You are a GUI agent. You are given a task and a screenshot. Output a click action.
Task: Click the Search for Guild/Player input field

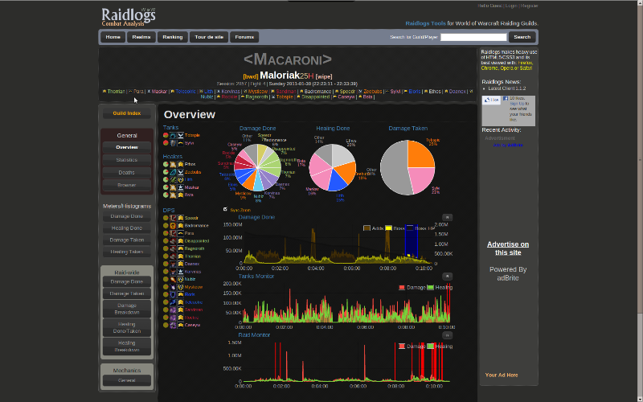[x=473, y=37]
